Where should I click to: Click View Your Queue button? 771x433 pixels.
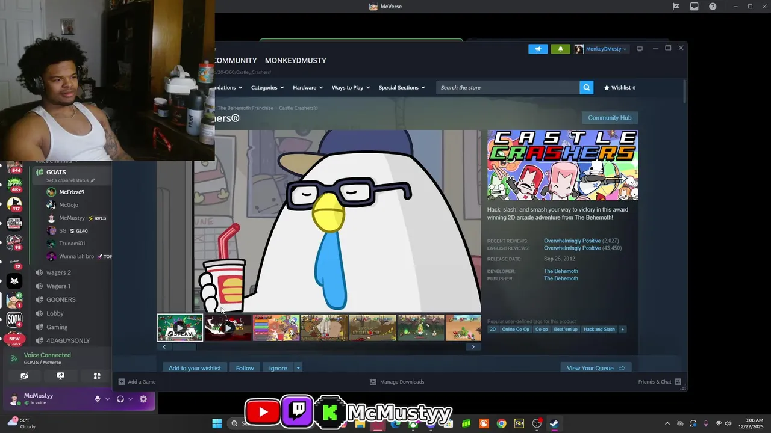point(596,368)
